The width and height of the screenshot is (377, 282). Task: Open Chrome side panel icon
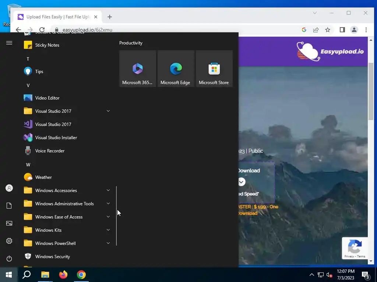pos(342,30)
